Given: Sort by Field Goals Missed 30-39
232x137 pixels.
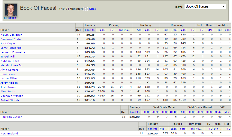Looking at the screenshot, I should click(x=209, y=112).
